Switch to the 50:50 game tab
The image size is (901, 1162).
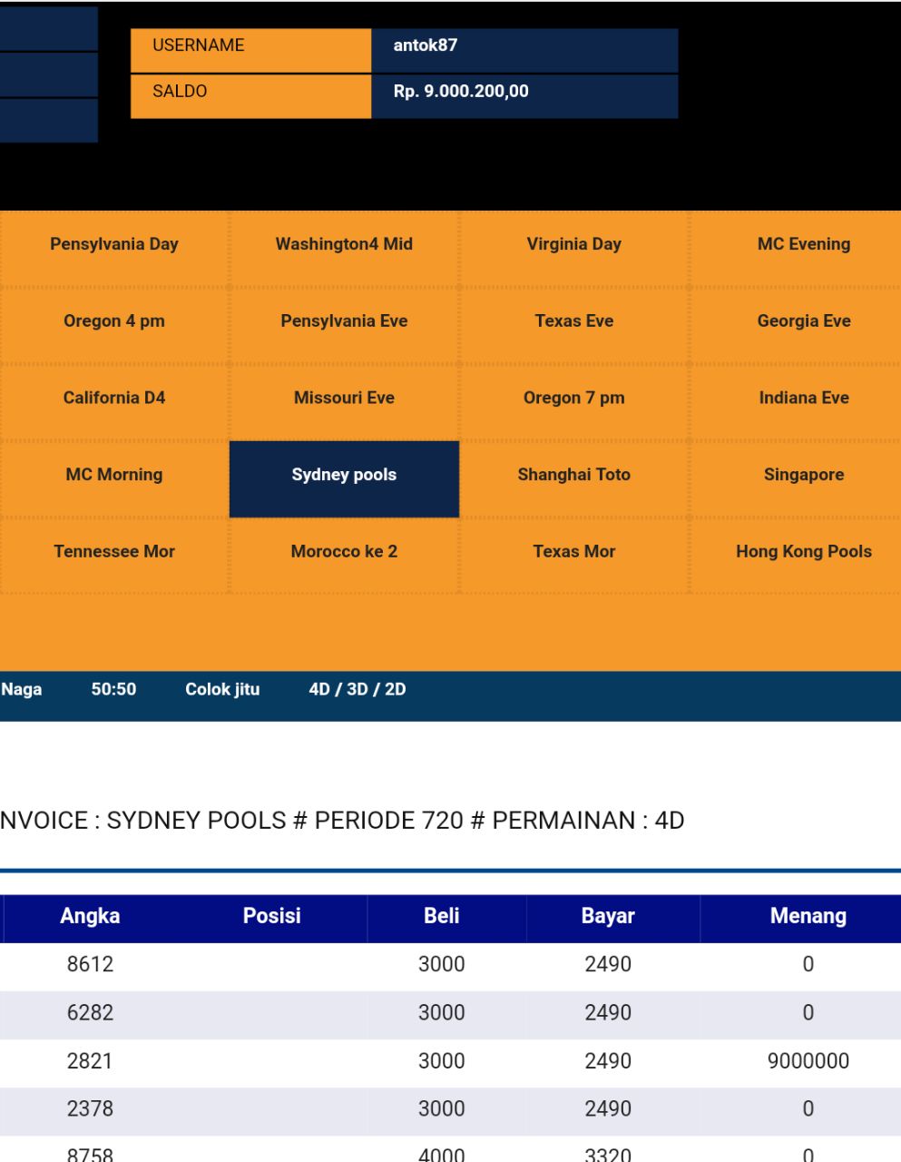point(113,690)
